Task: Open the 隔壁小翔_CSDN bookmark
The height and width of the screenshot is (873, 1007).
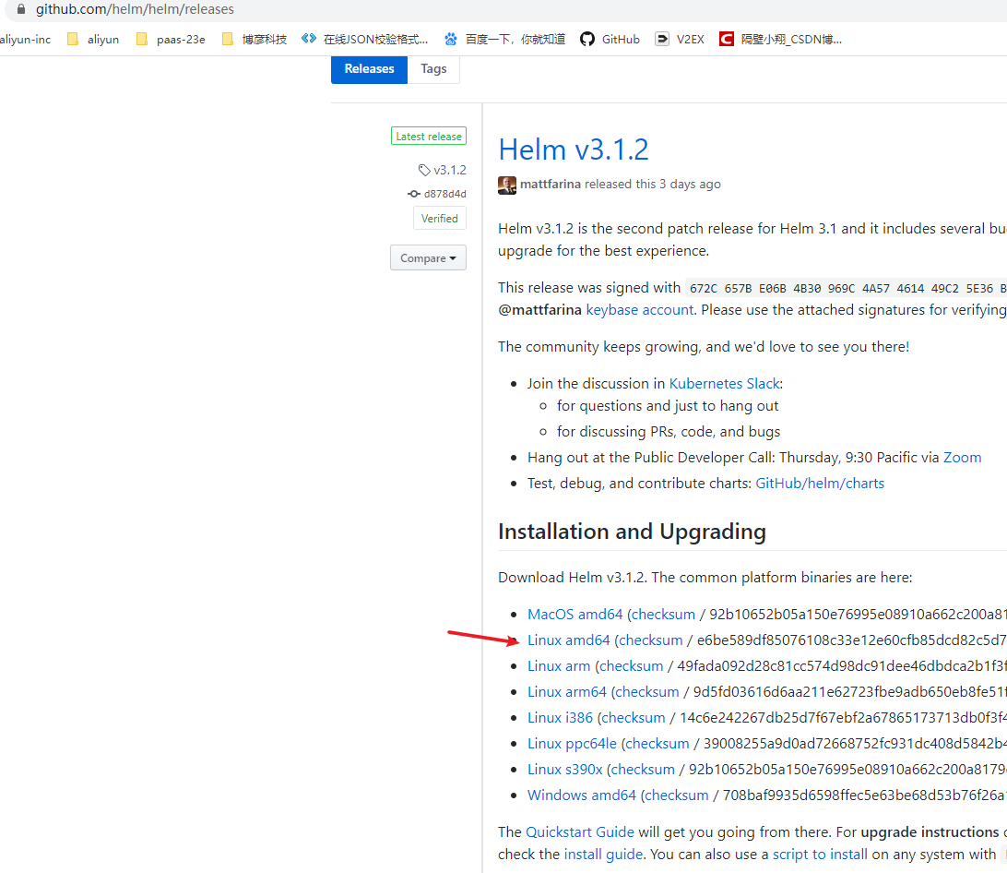Action: coord(780,39)
